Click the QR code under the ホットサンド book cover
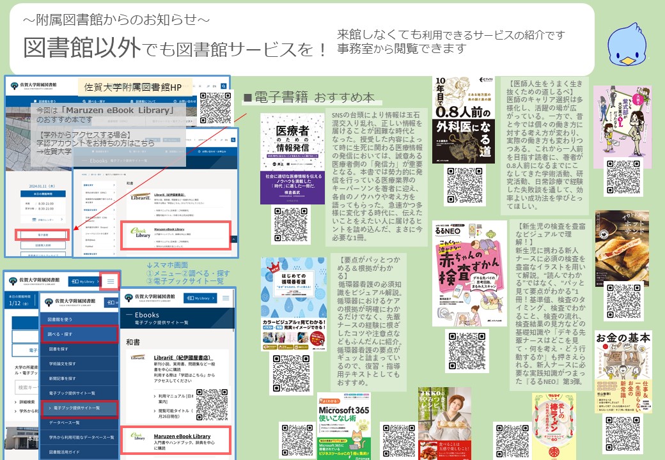The height and width of the screenshot is (460, 665). coord(623,301)
